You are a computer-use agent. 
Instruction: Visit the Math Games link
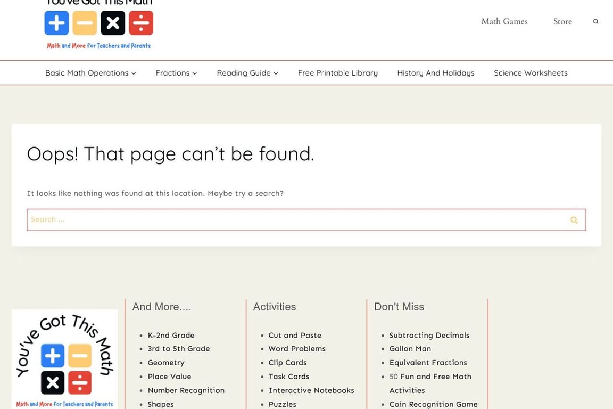504,22
